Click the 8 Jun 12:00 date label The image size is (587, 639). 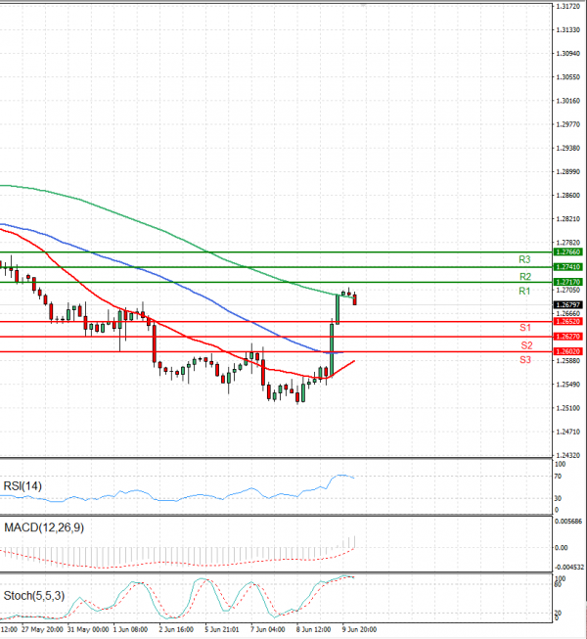click(x=313, y=629)
